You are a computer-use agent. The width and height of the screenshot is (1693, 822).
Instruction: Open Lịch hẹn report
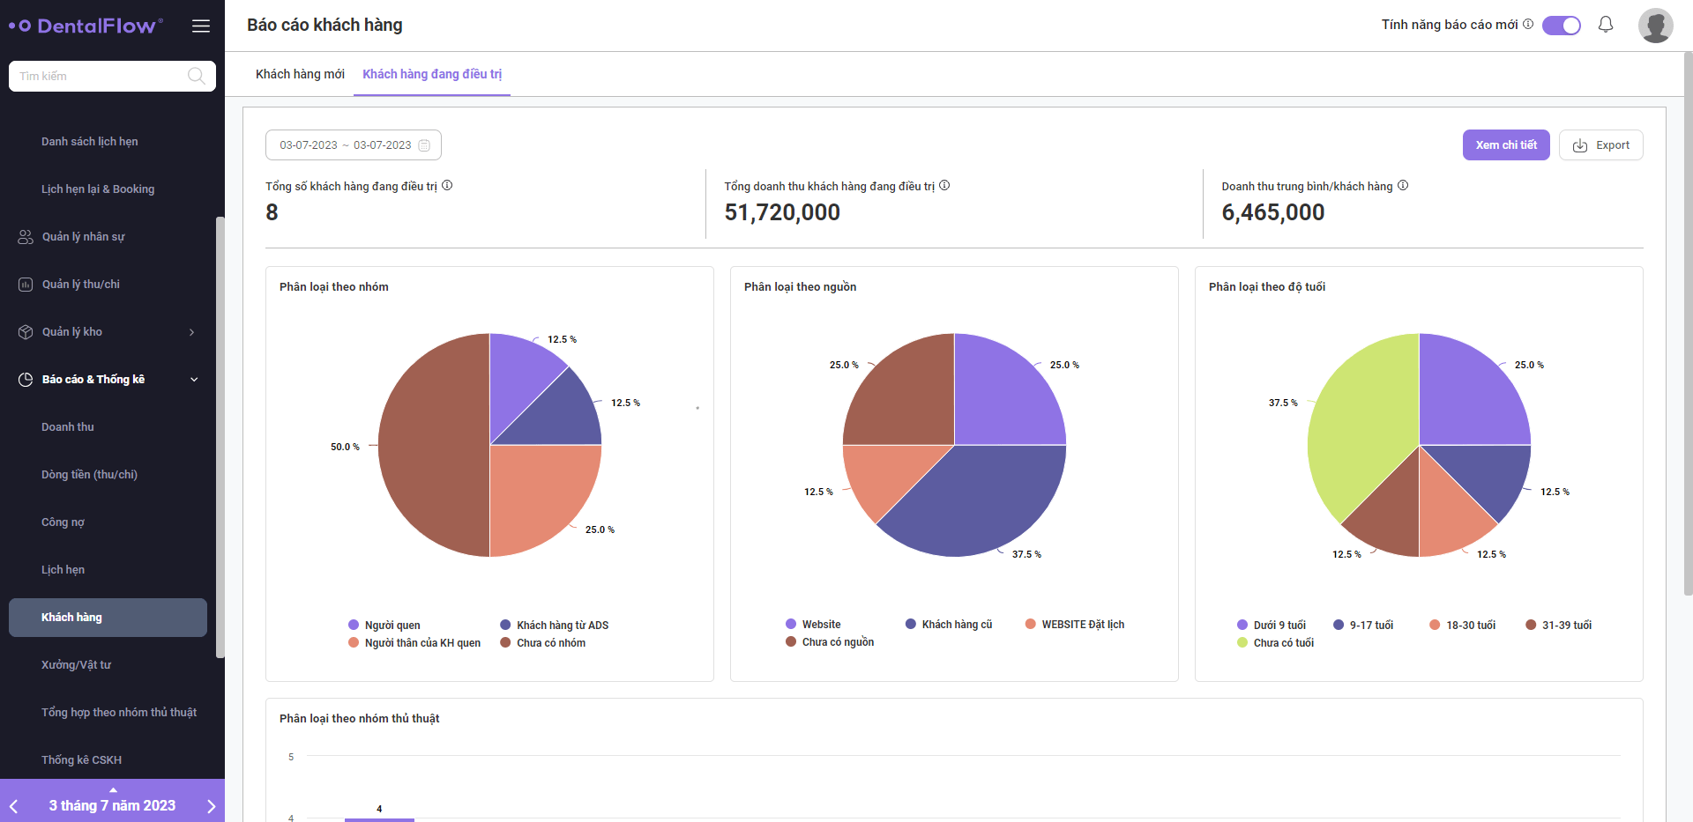click(x=63, y=570)
